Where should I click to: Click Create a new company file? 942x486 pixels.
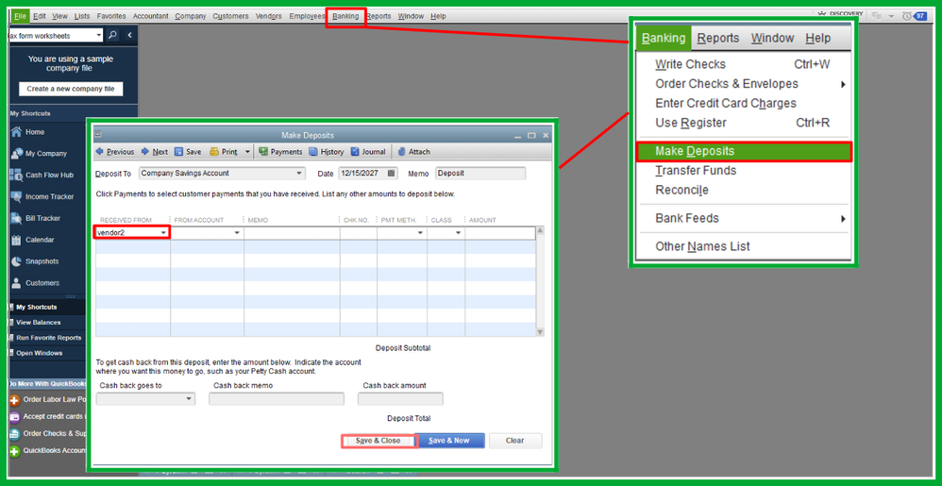click(x=70, y=89)
